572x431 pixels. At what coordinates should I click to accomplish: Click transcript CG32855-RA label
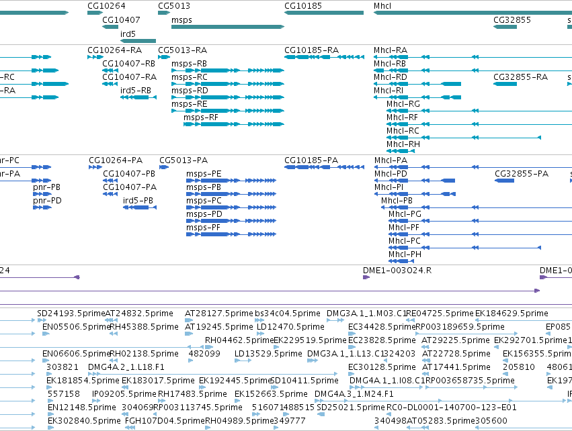520,77
